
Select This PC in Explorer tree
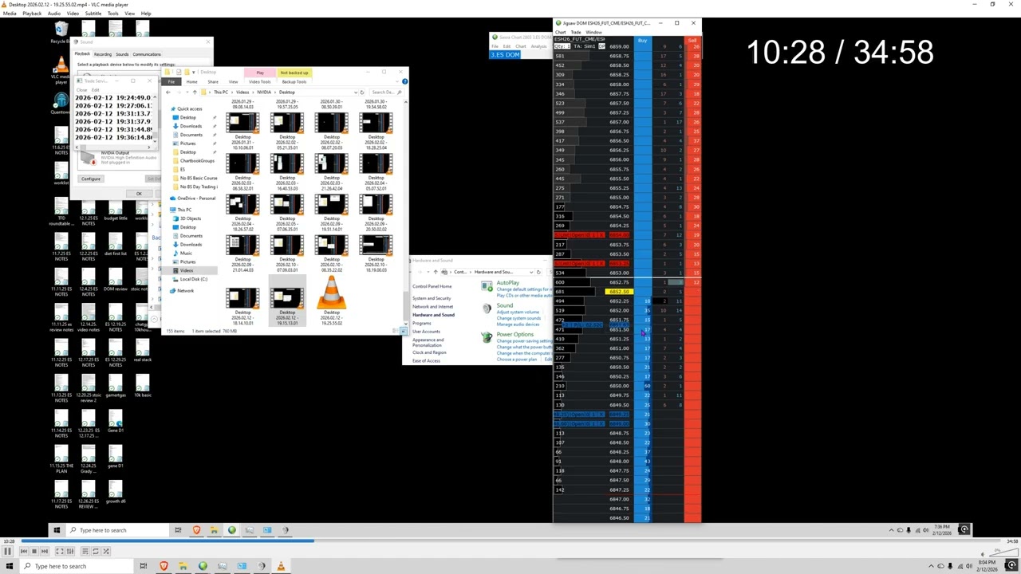pyautogui.click(x=184, y=210)
